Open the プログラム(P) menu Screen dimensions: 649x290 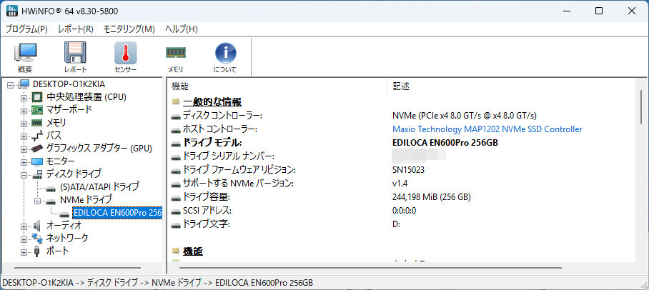tap(26, 29)
